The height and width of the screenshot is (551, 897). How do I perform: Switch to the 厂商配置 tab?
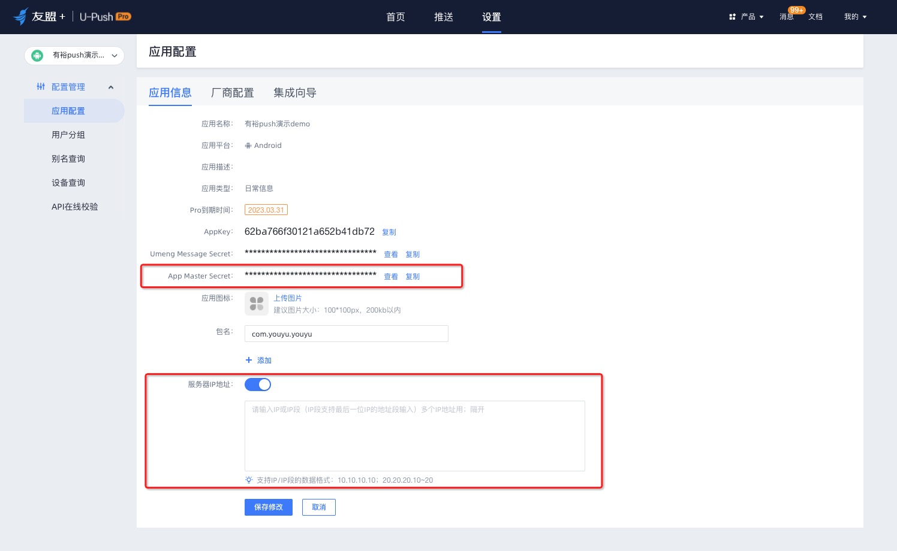click(x=233, y=93)
